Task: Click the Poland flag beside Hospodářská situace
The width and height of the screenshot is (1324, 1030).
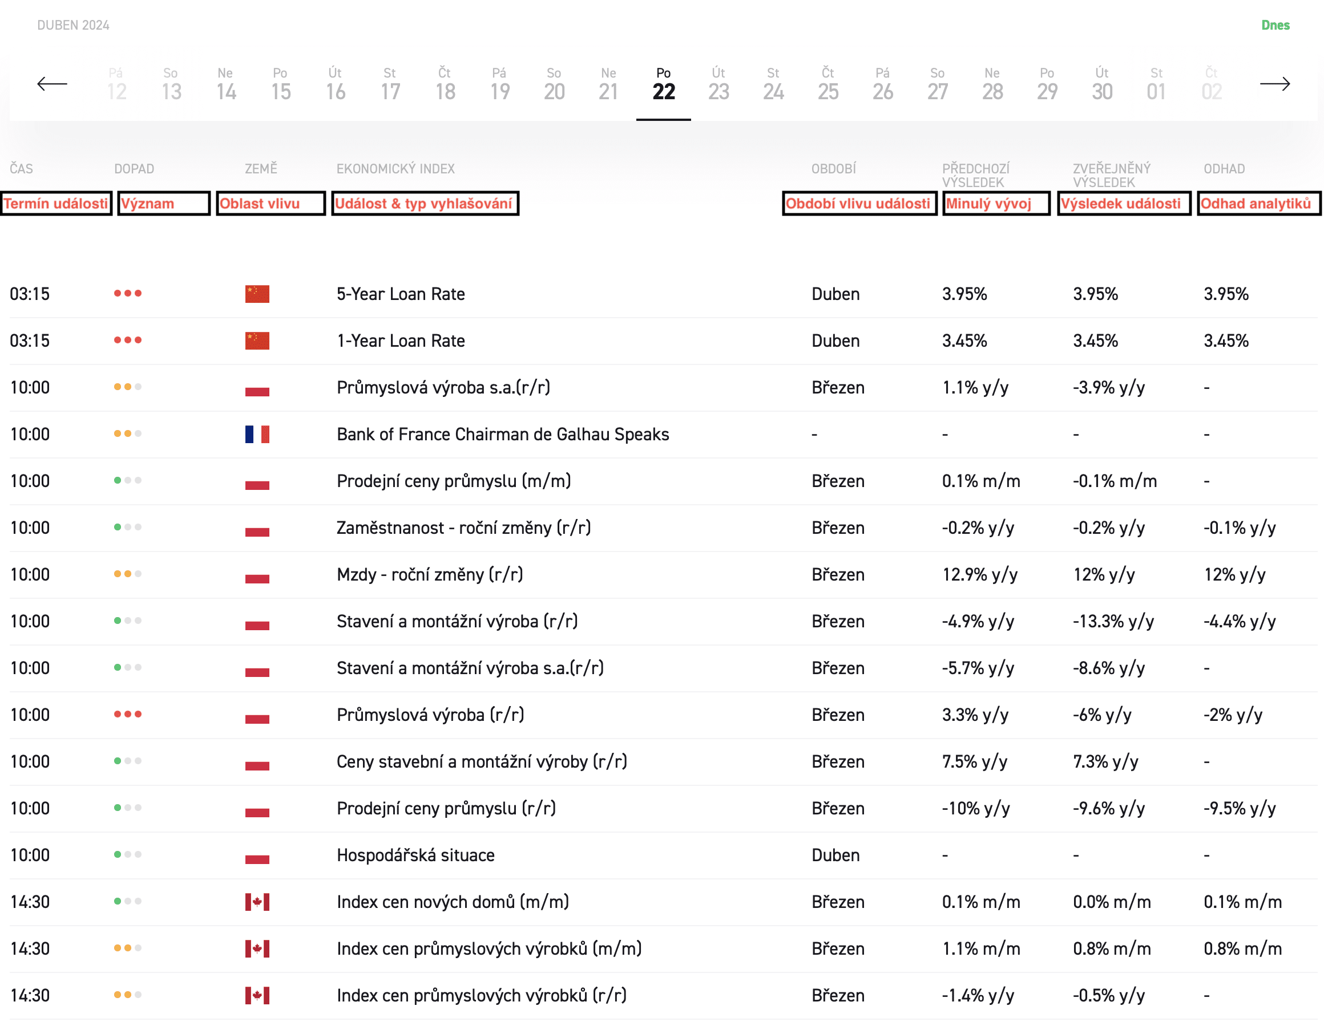Action: pos(257,855)
